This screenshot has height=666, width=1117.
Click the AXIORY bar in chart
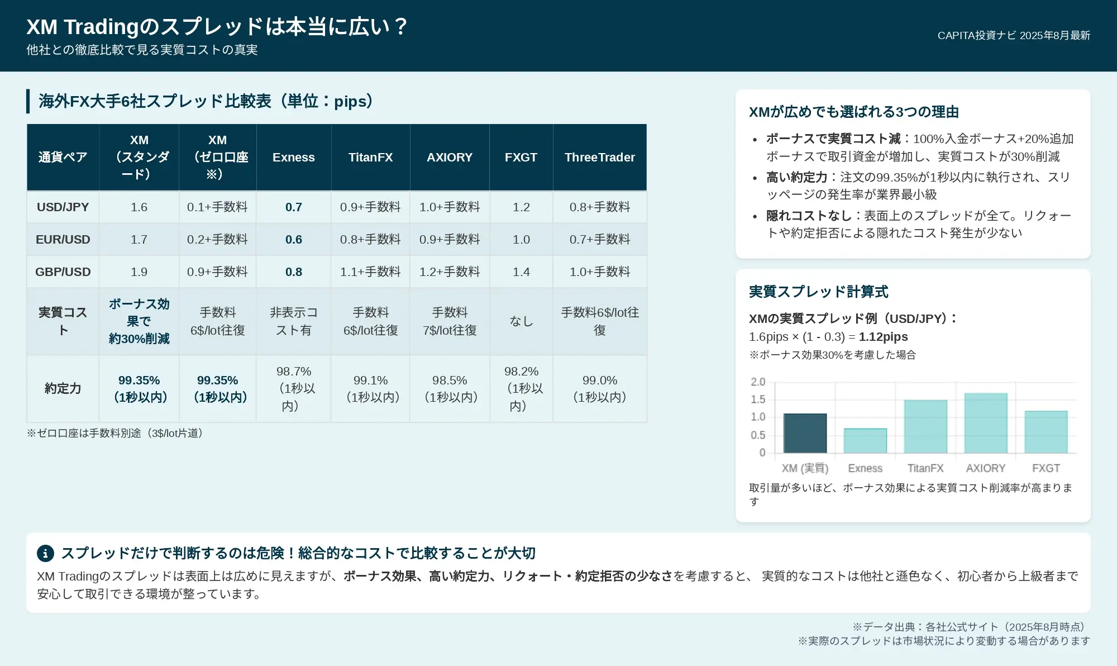986,423
